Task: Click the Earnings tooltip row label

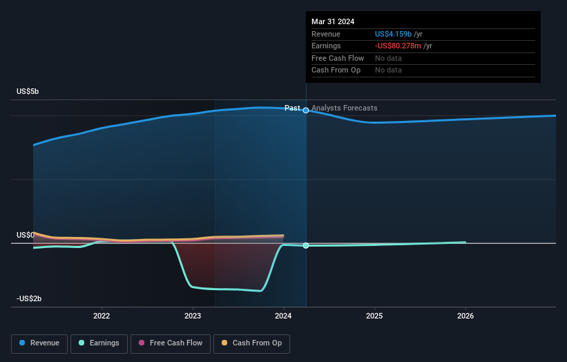Action: [326, 46]
